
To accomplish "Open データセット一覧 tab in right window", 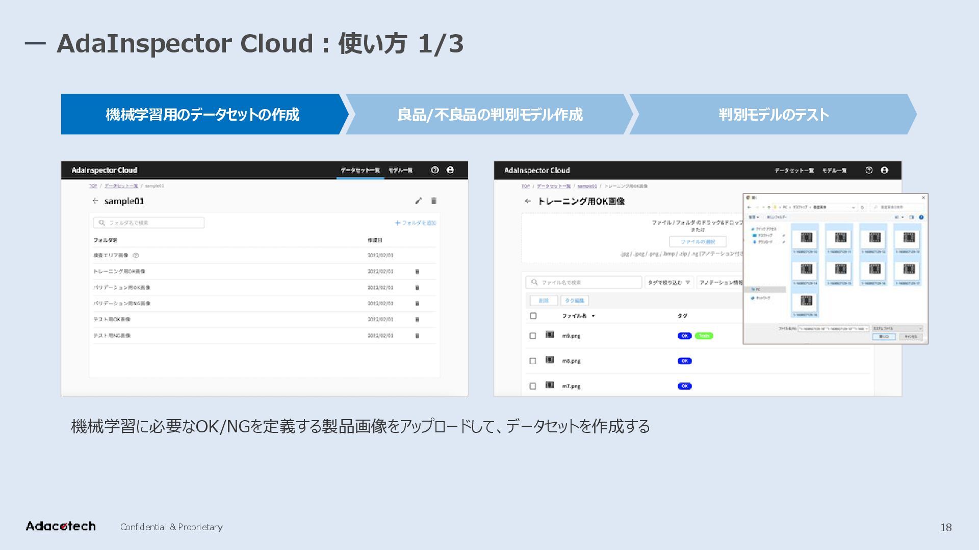I will click(x=794, y=170).
